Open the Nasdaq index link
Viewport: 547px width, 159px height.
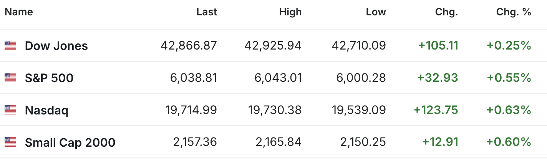46,111
